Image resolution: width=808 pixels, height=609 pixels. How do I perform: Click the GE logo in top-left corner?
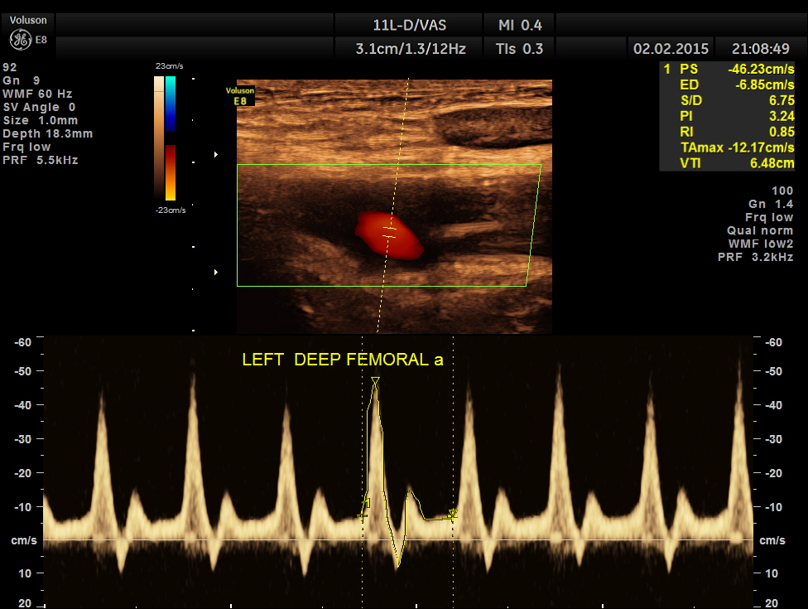tap(20, 39)
